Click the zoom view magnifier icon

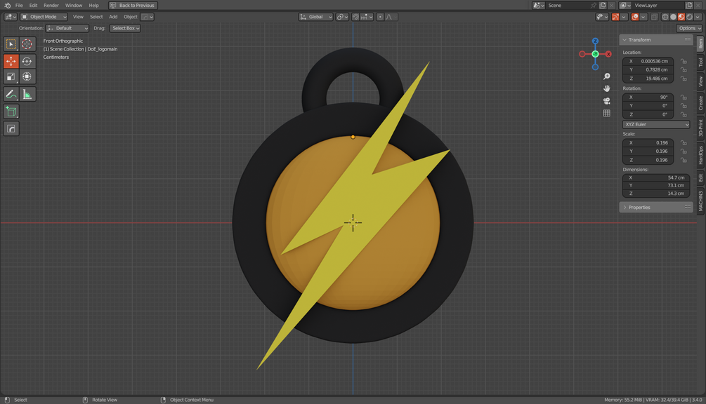(x=606, y=76)
